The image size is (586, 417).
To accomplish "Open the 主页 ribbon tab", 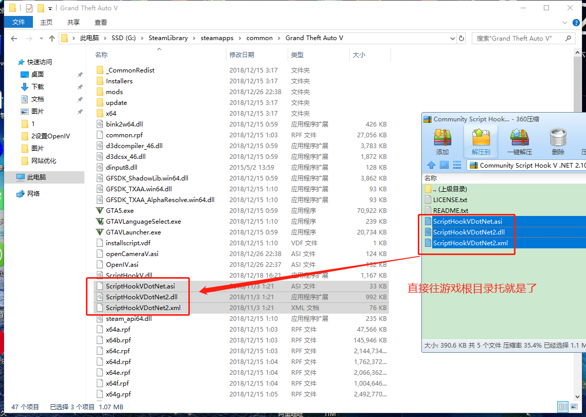I will click(x=46, y=23).
